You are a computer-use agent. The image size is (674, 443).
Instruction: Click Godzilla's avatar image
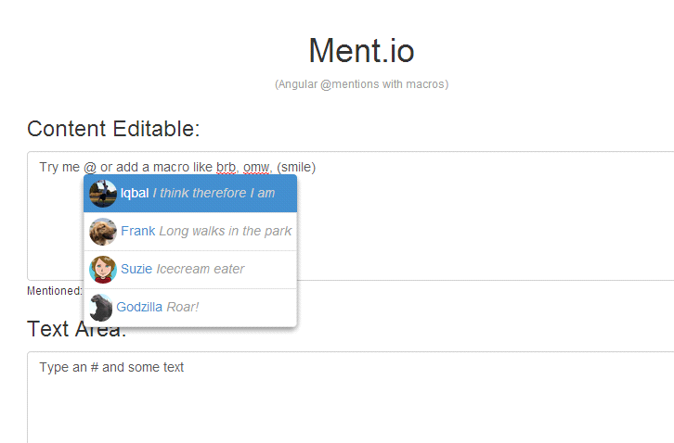100,308
